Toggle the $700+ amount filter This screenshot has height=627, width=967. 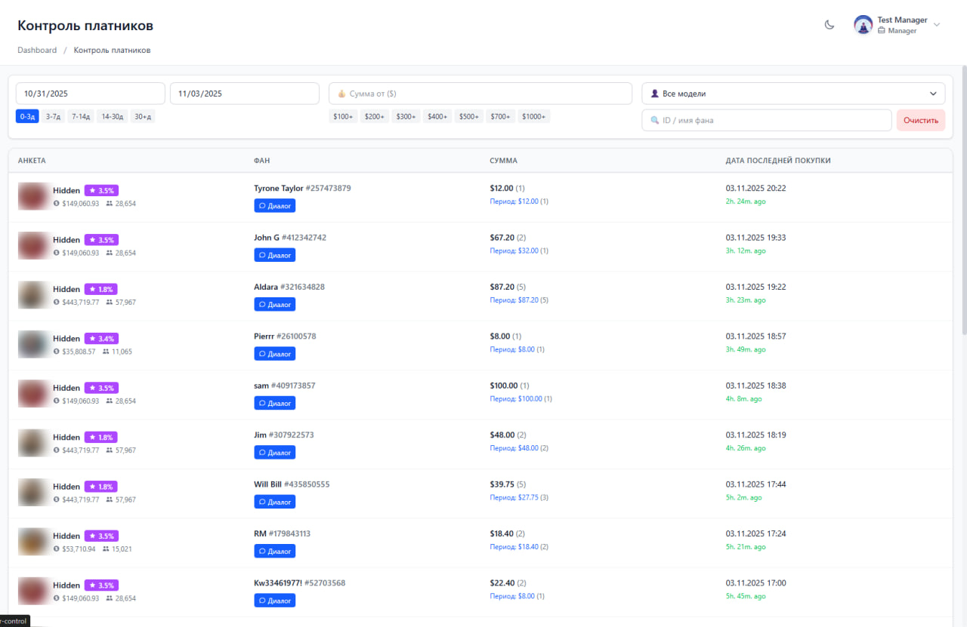click(500, 116)
